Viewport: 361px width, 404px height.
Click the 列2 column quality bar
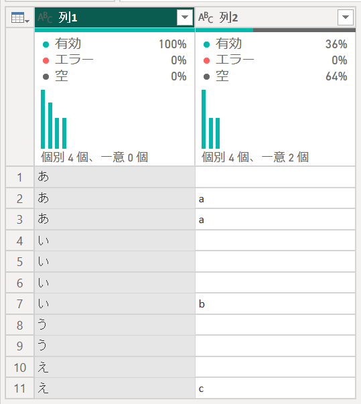pos(275,30)
